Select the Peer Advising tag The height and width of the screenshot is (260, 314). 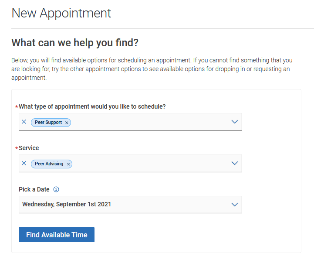pyautogui.click(x=49, y=164)
